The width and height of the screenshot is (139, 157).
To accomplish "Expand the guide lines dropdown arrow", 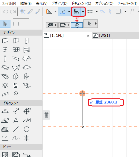I will (55, 12).
